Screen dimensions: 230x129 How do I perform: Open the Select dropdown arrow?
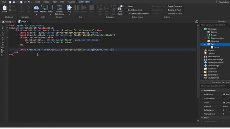(x=50, y=14)
